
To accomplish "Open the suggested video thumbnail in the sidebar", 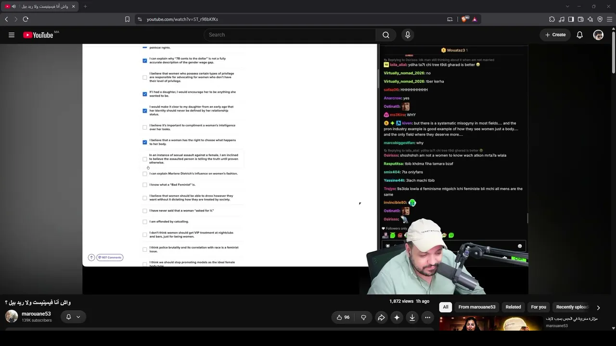I will click(x=491, y=323).
